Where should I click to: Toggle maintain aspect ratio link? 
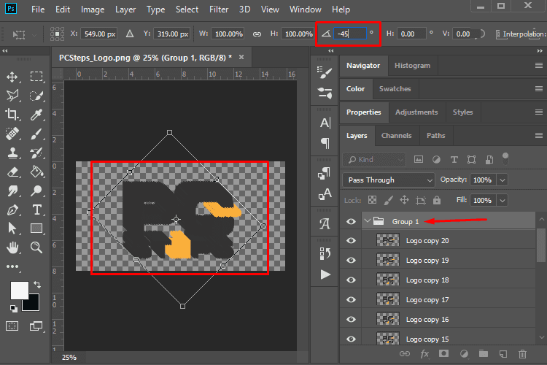pos(257,34)
